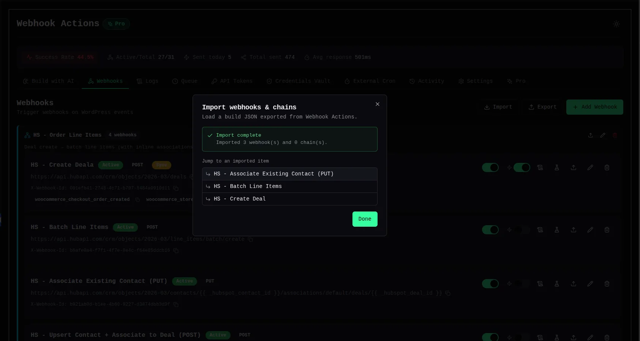
Task: Toggle the lightning switch for HS - Create Deala
Action: (x=522, y=167)
